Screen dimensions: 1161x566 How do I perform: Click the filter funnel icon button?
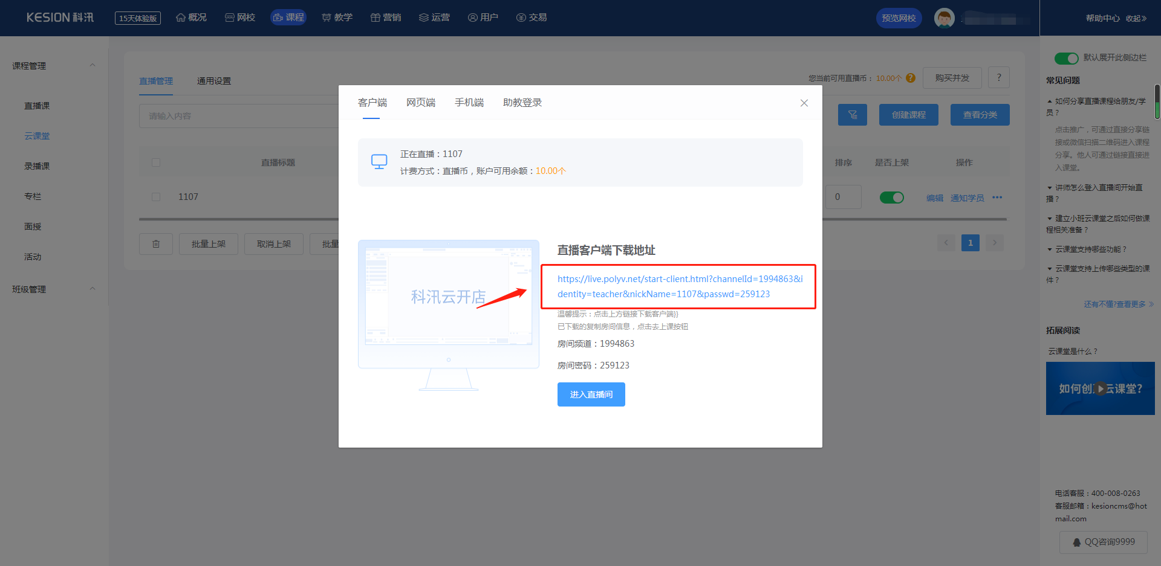click(852, 115)
